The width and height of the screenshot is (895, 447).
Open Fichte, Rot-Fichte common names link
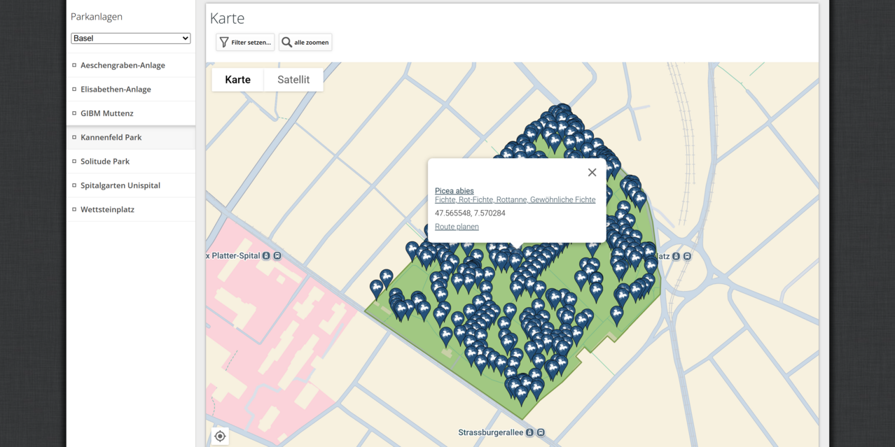(515, 200)
